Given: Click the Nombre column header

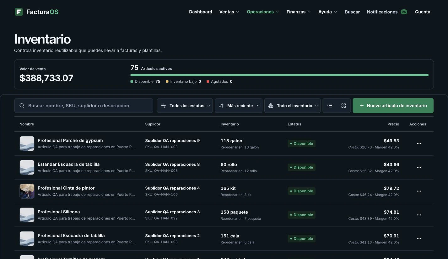Looking at the screenshot, I should (x=27, y=124).
